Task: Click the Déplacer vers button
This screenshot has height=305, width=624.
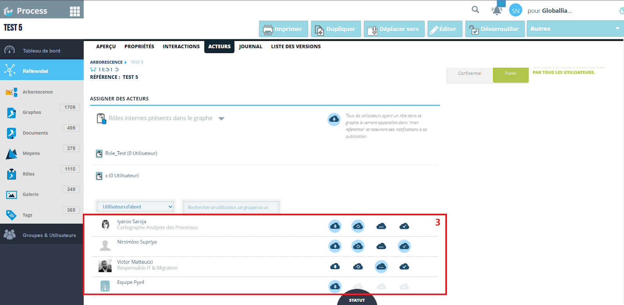Action: point(394,29)
